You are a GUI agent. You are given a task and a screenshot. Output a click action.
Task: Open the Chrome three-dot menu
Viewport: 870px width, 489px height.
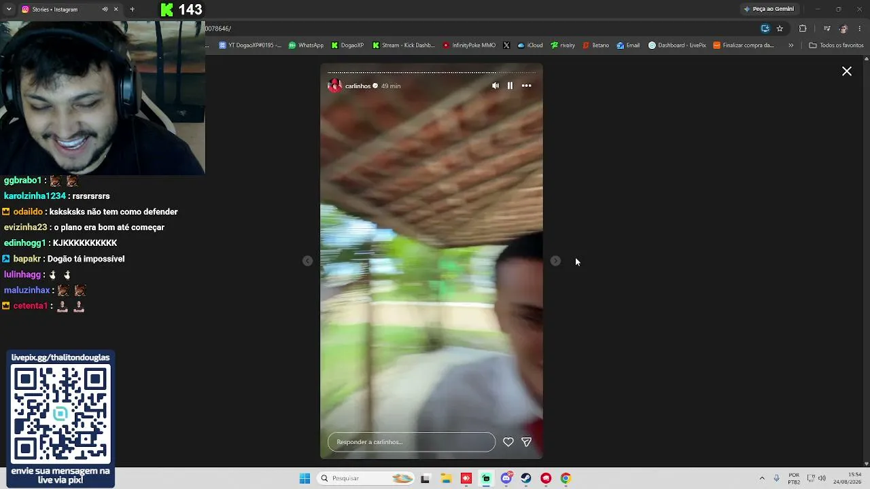click(x=860, y=29)
